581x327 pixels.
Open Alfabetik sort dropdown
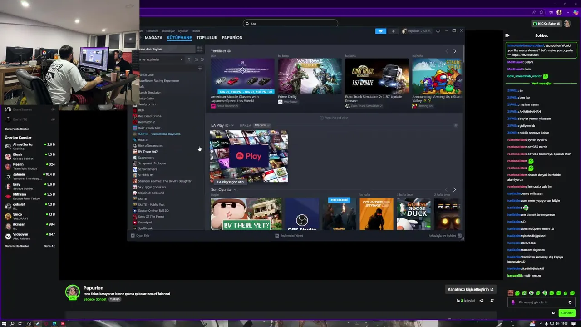[x=262, y=125]
